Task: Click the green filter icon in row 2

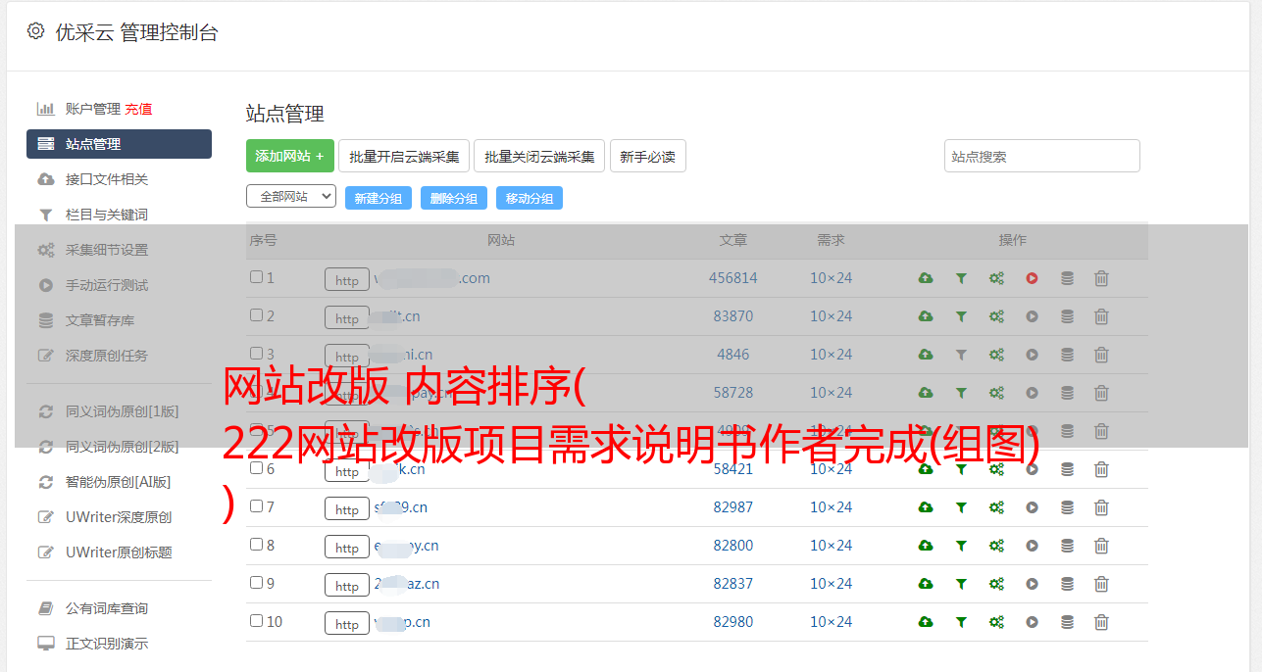Action: tap(961, 316)
